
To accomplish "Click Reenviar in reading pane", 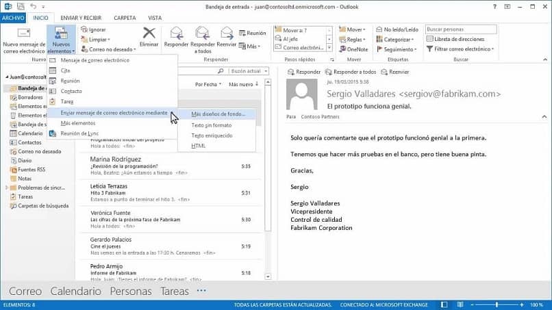I will (395, 72).
